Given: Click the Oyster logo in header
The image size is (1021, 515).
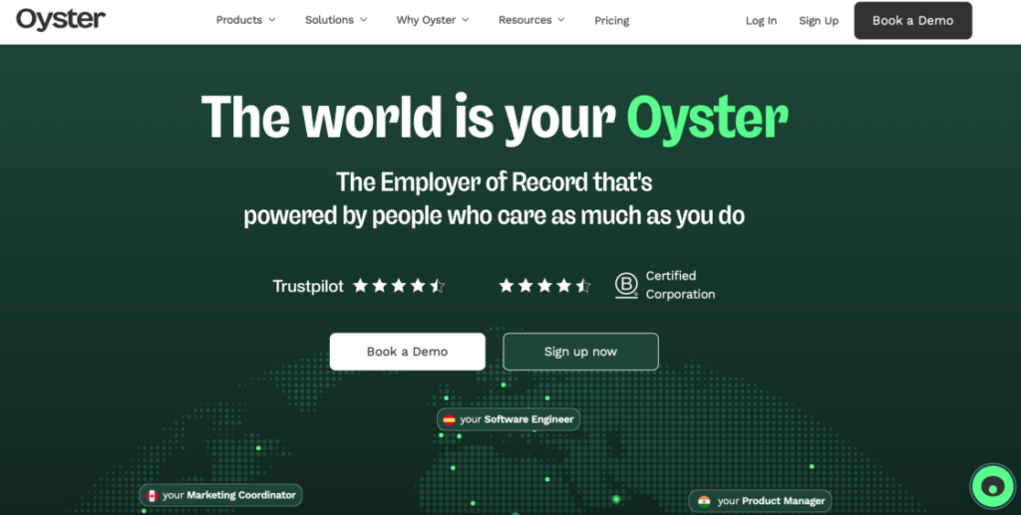Looking at the screenshot, I should [61, 20].
